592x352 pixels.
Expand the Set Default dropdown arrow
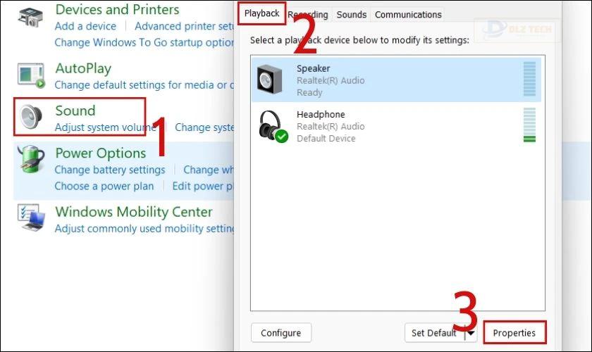pyautogui.click(x=471, y=333)
